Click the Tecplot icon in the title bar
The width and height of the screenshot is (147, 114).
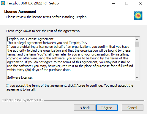[x=3, y=3]
